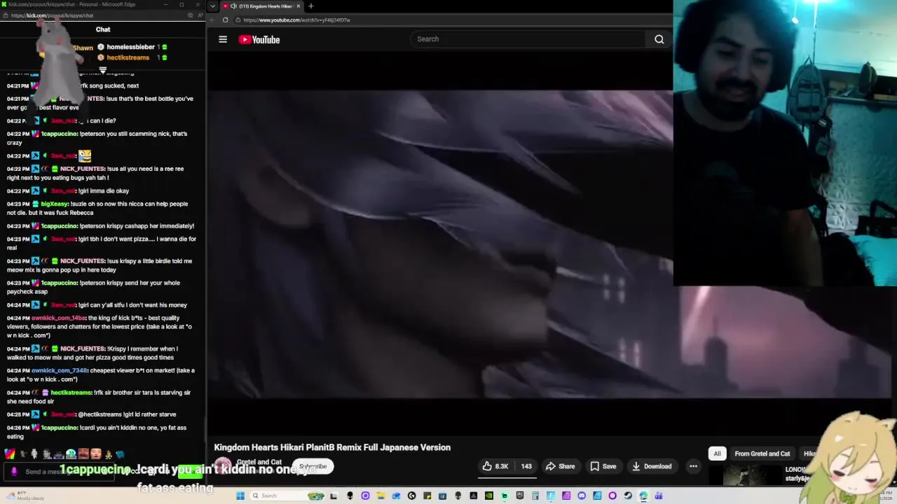This screenshot has height=504, width=897.
Task: Subscribe to Gretel and Cat channel
Action: click(313, 466)
